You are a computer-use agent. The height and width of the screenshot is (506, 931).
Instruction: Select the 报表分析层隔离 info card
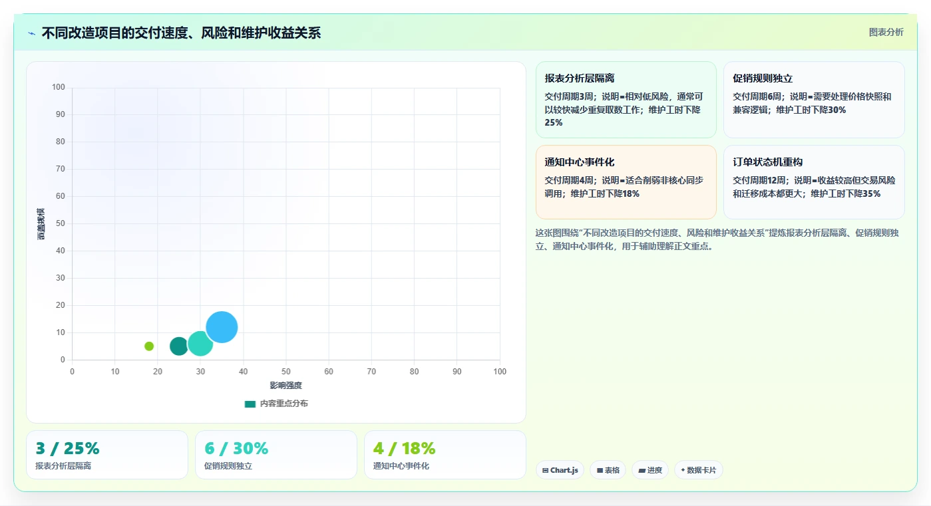click(626, 100)
